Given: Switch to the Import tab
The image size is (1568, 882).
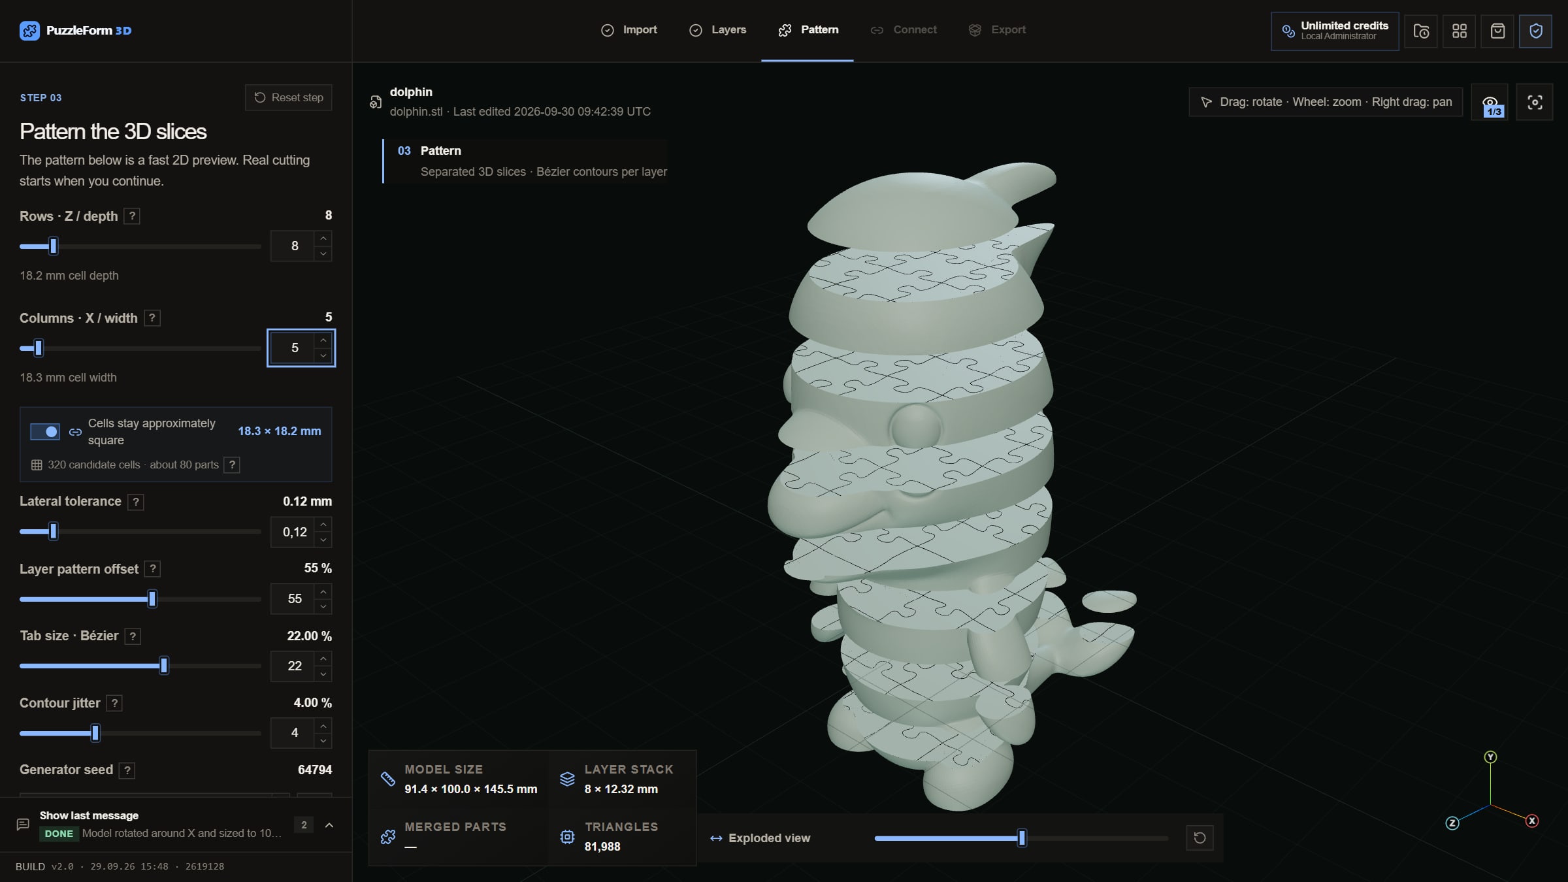Looking at the screenshot, I should [629, 30].
